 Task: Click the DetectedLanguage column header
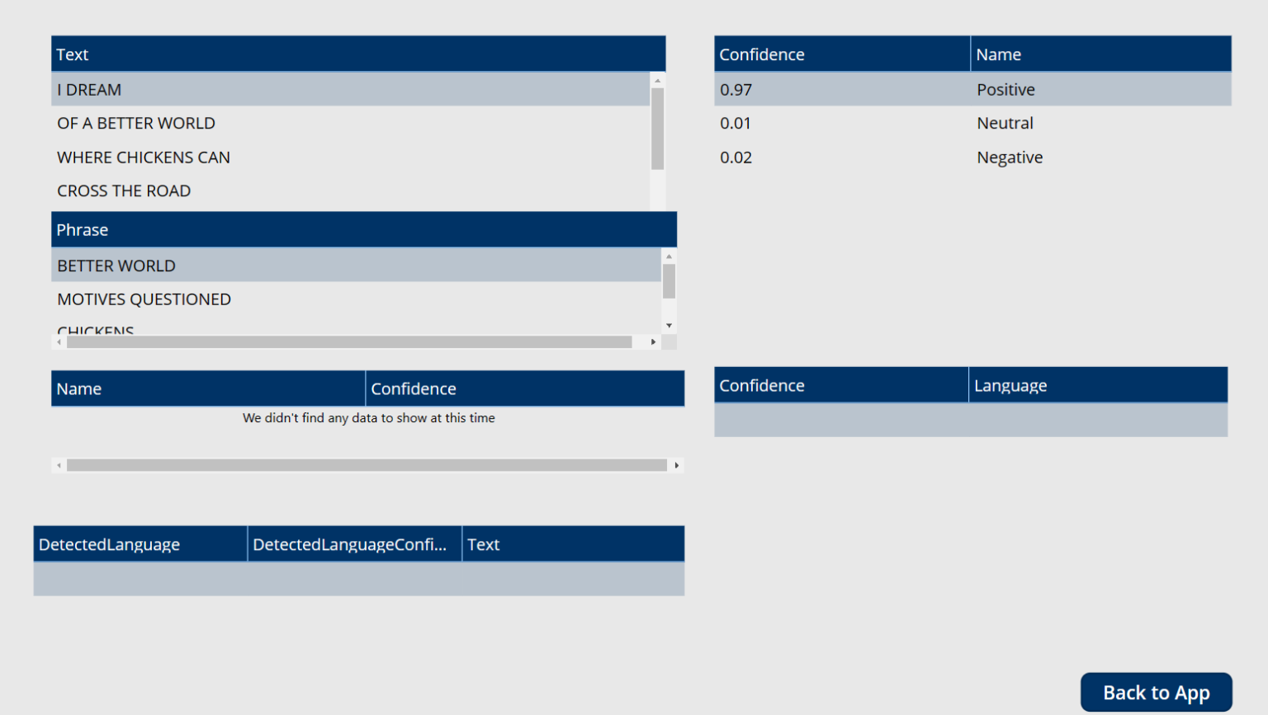click(x=109, y=543)
